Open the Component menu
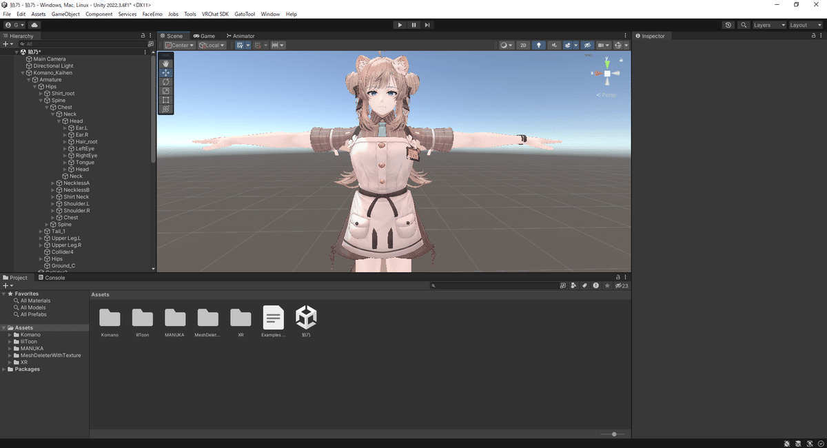Image resolution: width=827 pixels, height=448 pixels. point(99,14)
